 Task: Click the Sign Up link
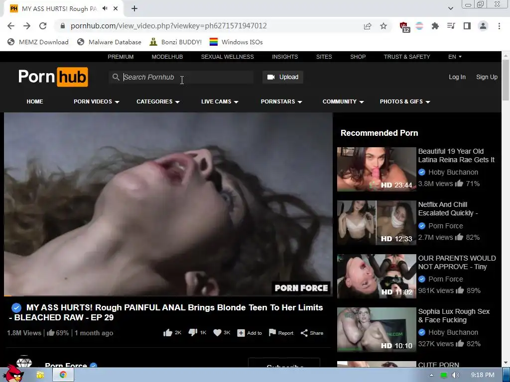click(x=487, y=77)
